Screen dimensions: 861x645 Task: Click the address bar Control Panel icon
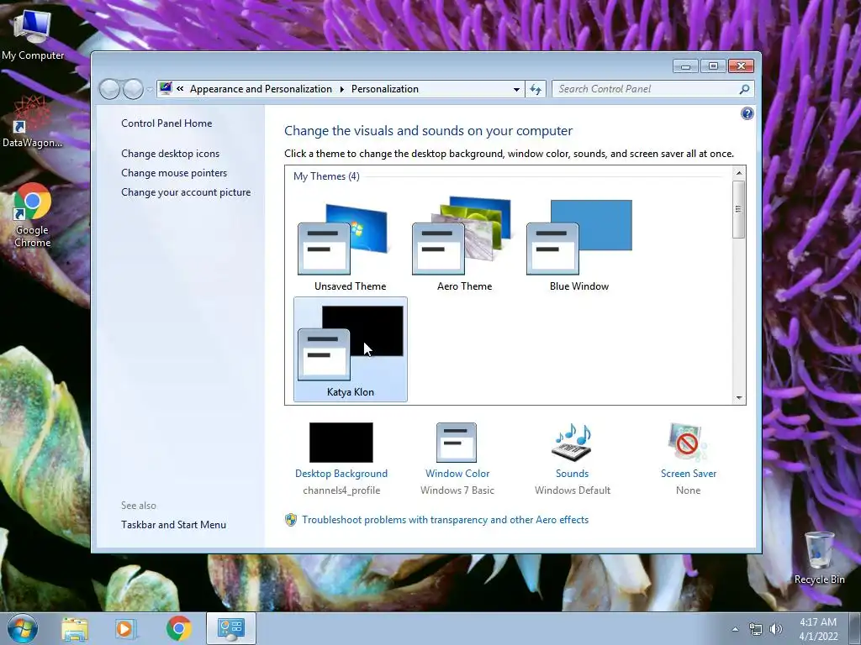(166, 88)
